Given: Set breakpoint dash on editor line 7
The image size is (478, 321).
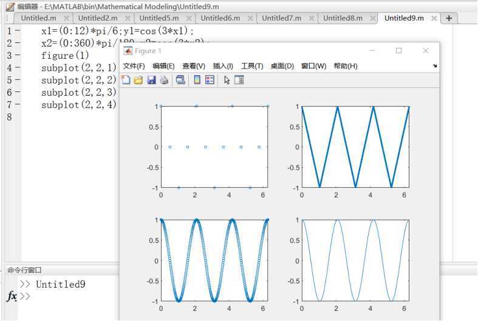Looking at the screenshot, I should (18, 105).
